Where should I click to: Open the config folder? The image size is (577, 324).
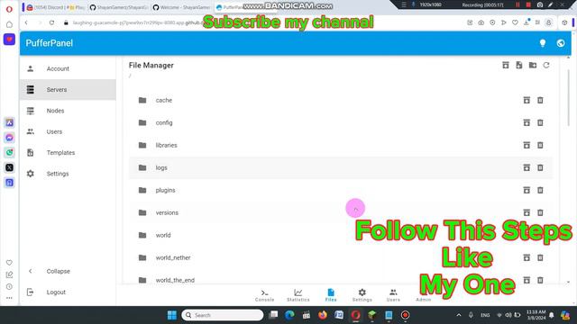[x=341, y=122]
